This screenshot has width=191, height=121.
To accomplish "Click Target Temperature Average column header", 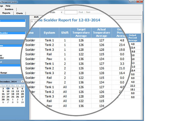I will point(81,33).
